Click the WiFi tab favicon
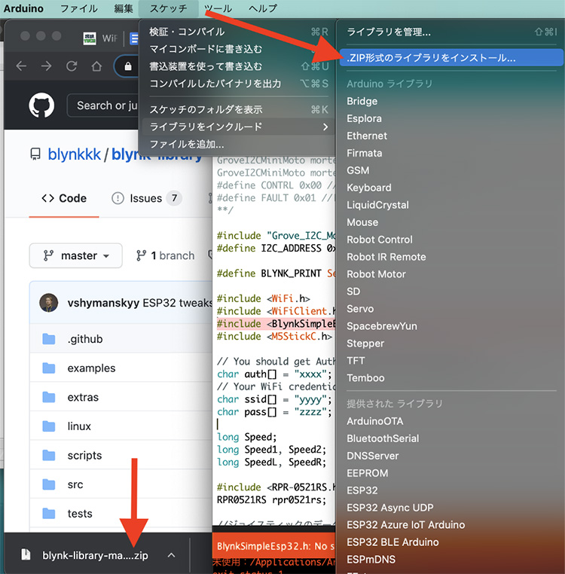This screenshot has width=565, height=574. coord(90,38)
